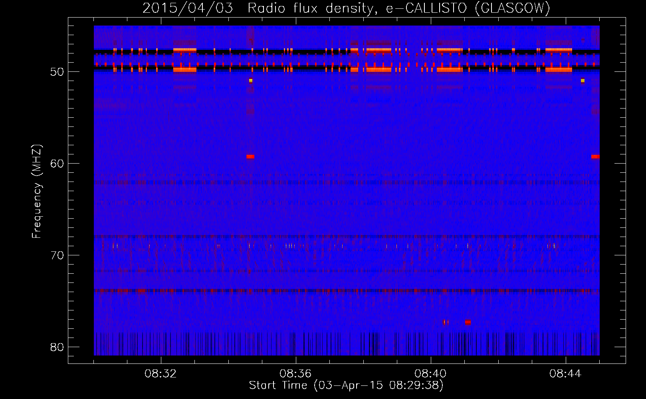Select the 08:40 time tick label
Screen dimensions: 646x399
point(430,374)
